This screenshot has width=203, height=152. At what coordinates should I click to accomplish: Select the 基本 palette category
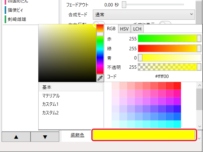pyautogui.click(x=71, y=87)
